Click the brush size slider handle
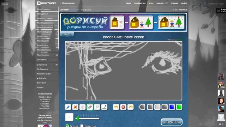Viewport: 226px width, 127px height. (78, 119)
